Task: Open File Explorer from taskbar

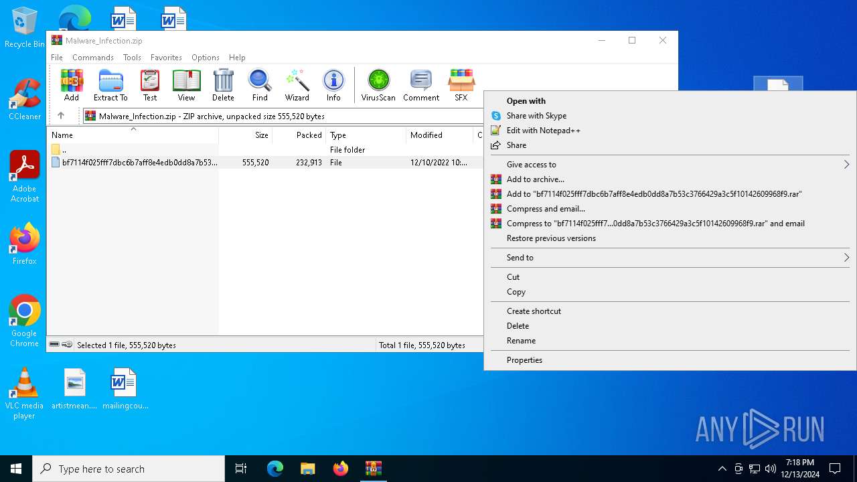Action: point(307,469)
